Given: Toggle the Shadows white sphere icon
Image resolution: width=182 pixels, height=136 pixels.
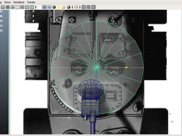Looking at the screenshot, I should point(64,7).
